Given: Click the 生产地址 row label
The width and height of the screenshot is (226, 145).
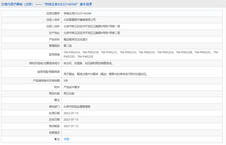Looking at the screenshot, I should (54, 33).
